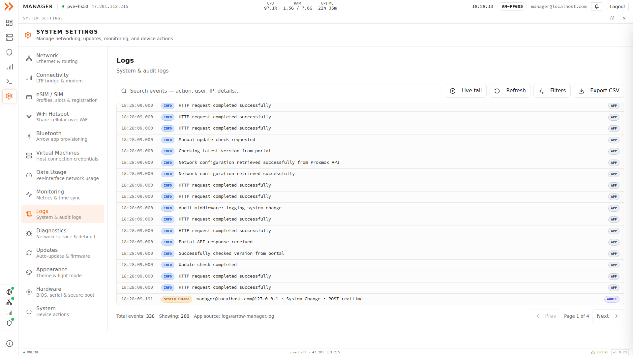The height and width of the screenshot is (356, 633).
Task: Click the AM-FF605 device badge
Action: coord(512,7)
